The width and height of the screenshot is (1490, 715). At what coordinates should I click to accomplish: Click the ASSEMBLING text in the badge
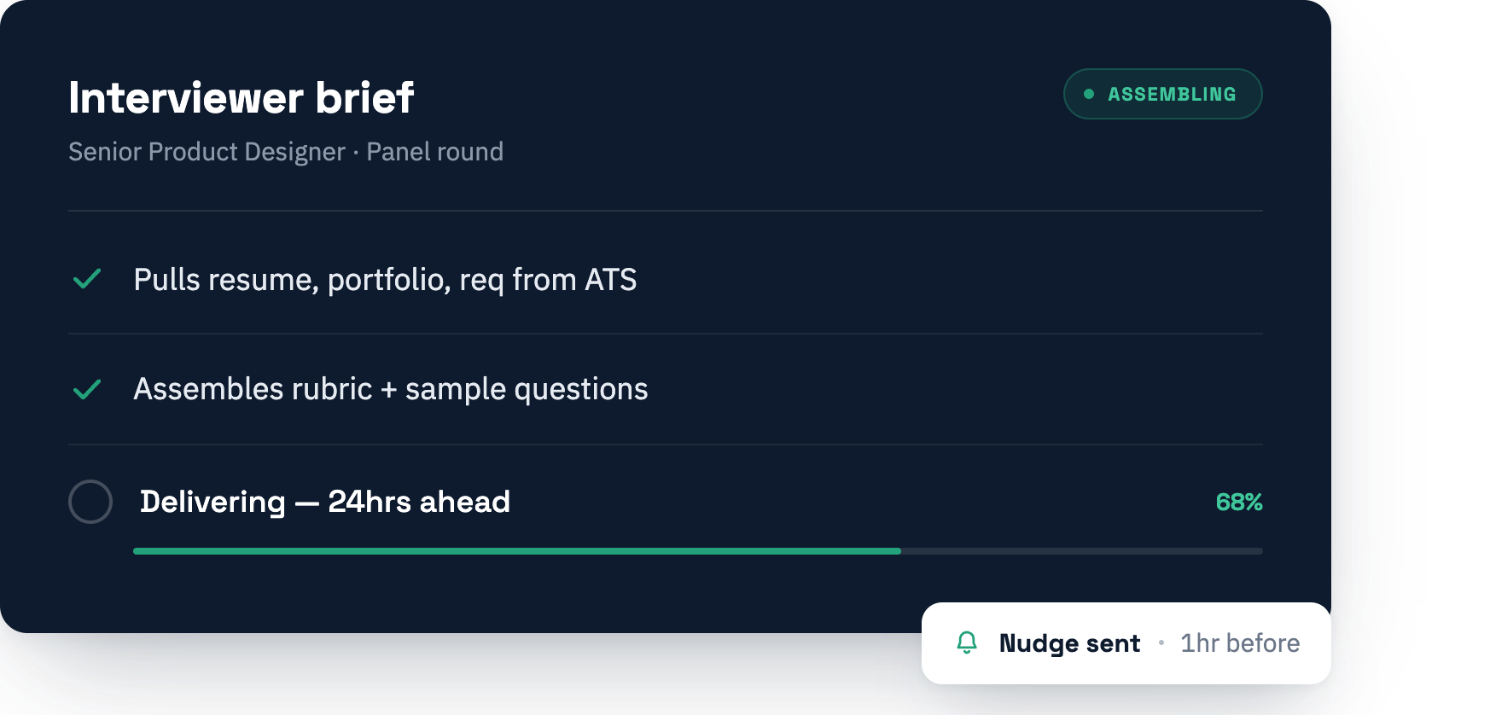[x=1172, y=94]
